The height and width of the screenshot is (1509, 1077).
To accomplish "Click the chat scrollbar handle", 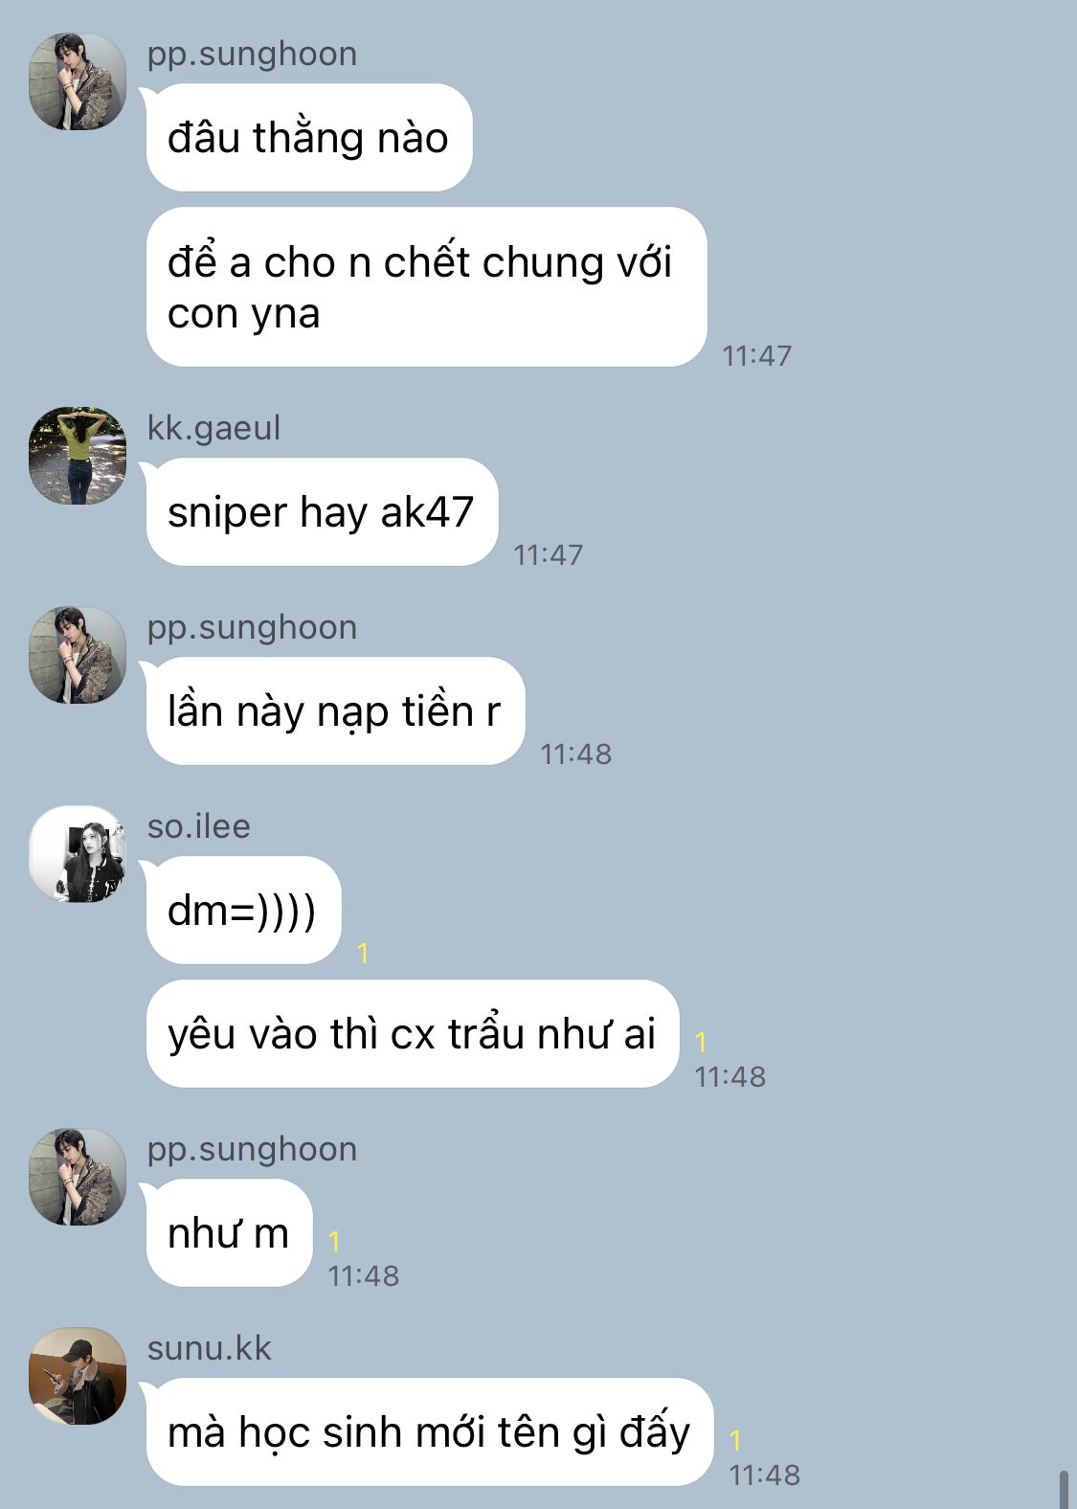I will coord(1064,1488).
